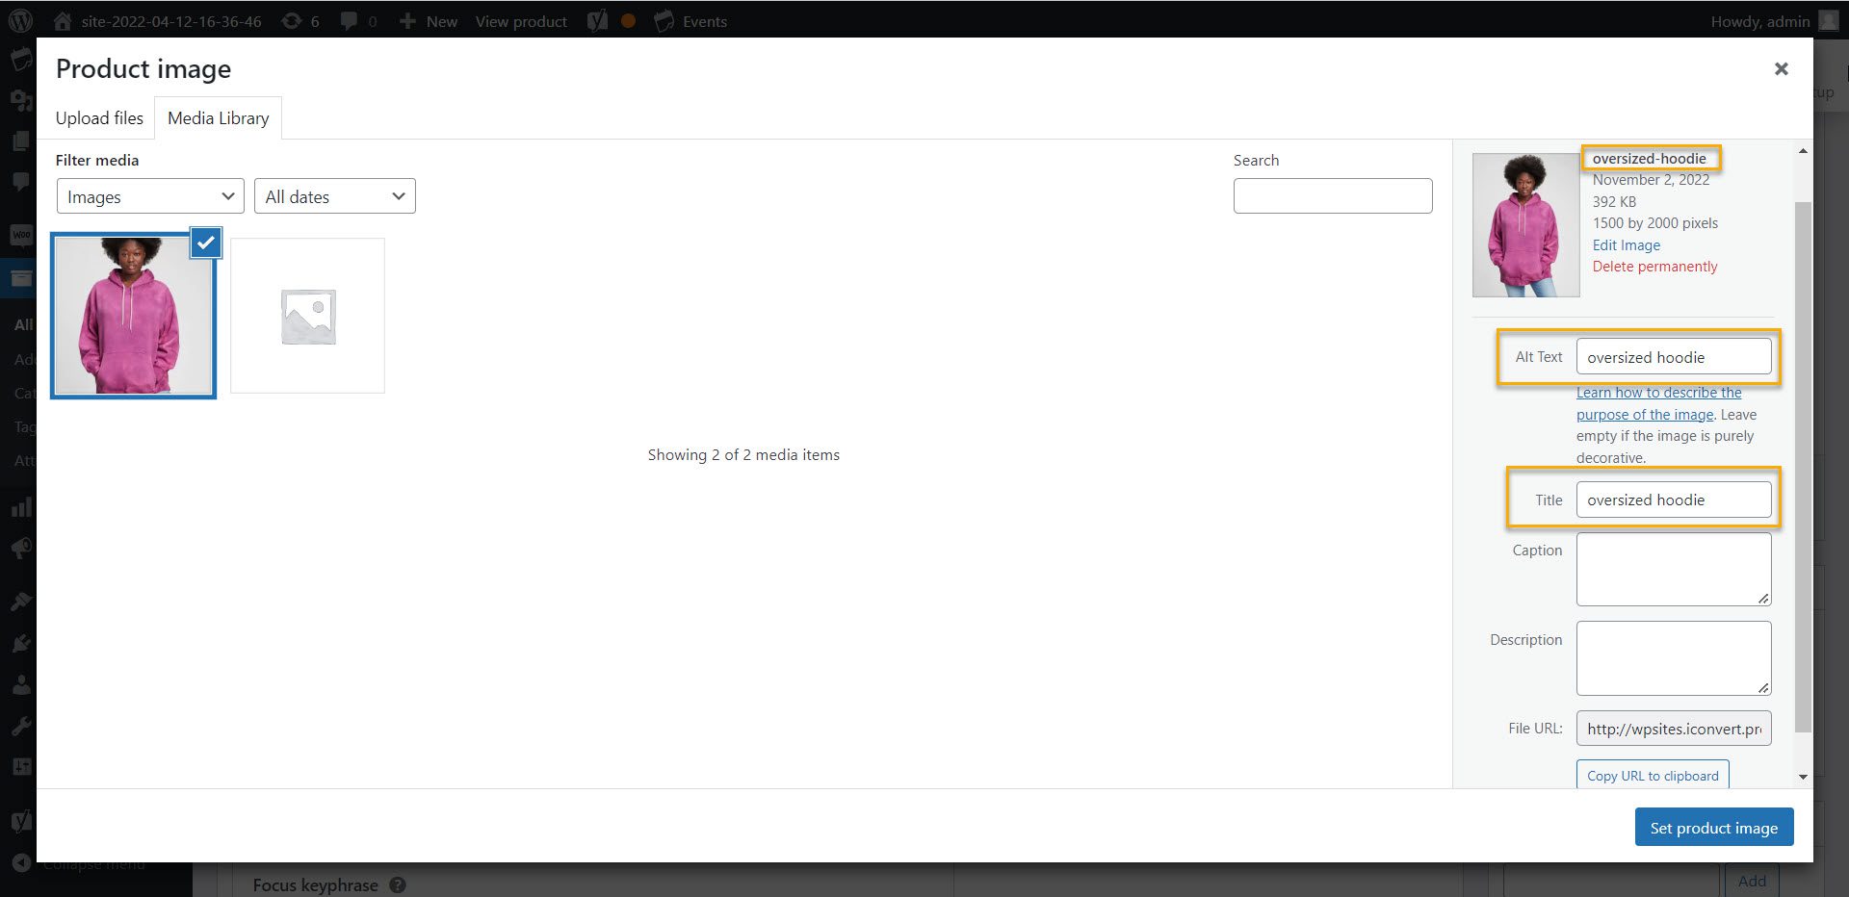Click the Appearance brush sidebar icon

coord(20,602)
